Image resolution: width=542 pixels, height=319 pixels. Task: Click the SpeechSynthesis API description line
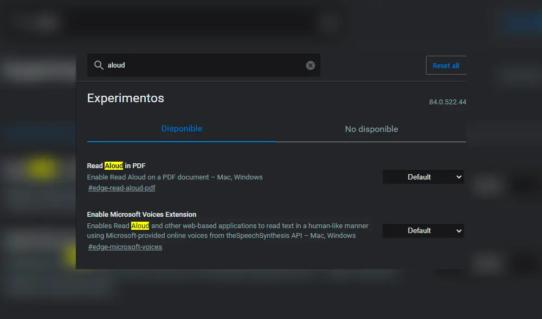[x=221, y=236]
